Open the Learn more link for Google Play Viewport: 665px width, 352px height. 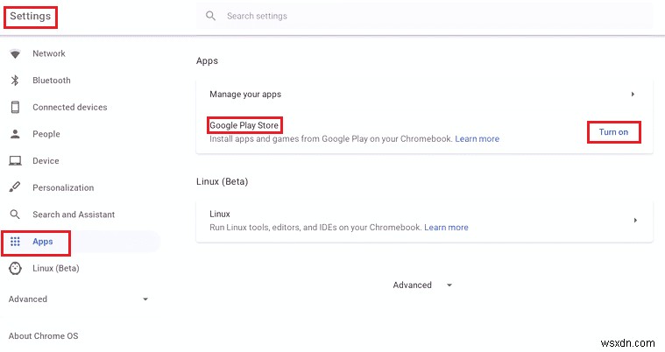[477, 139]
